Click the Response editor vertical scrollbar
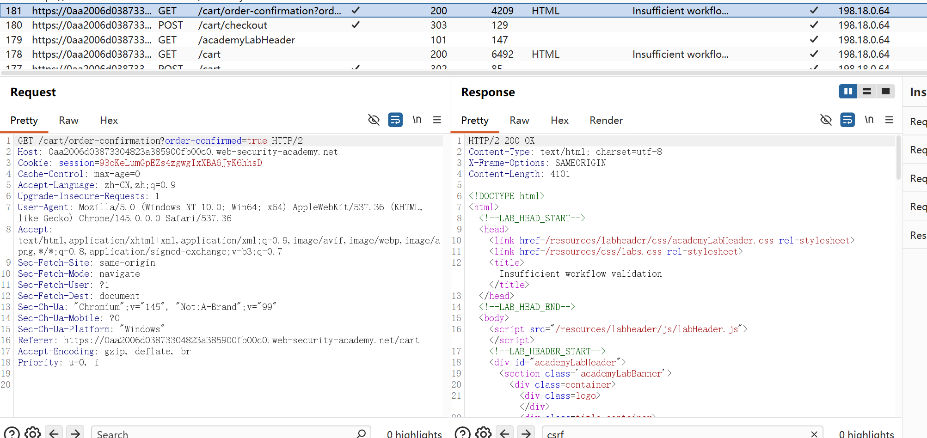Viewport: 927px width, 438px height. coord(898,157)
